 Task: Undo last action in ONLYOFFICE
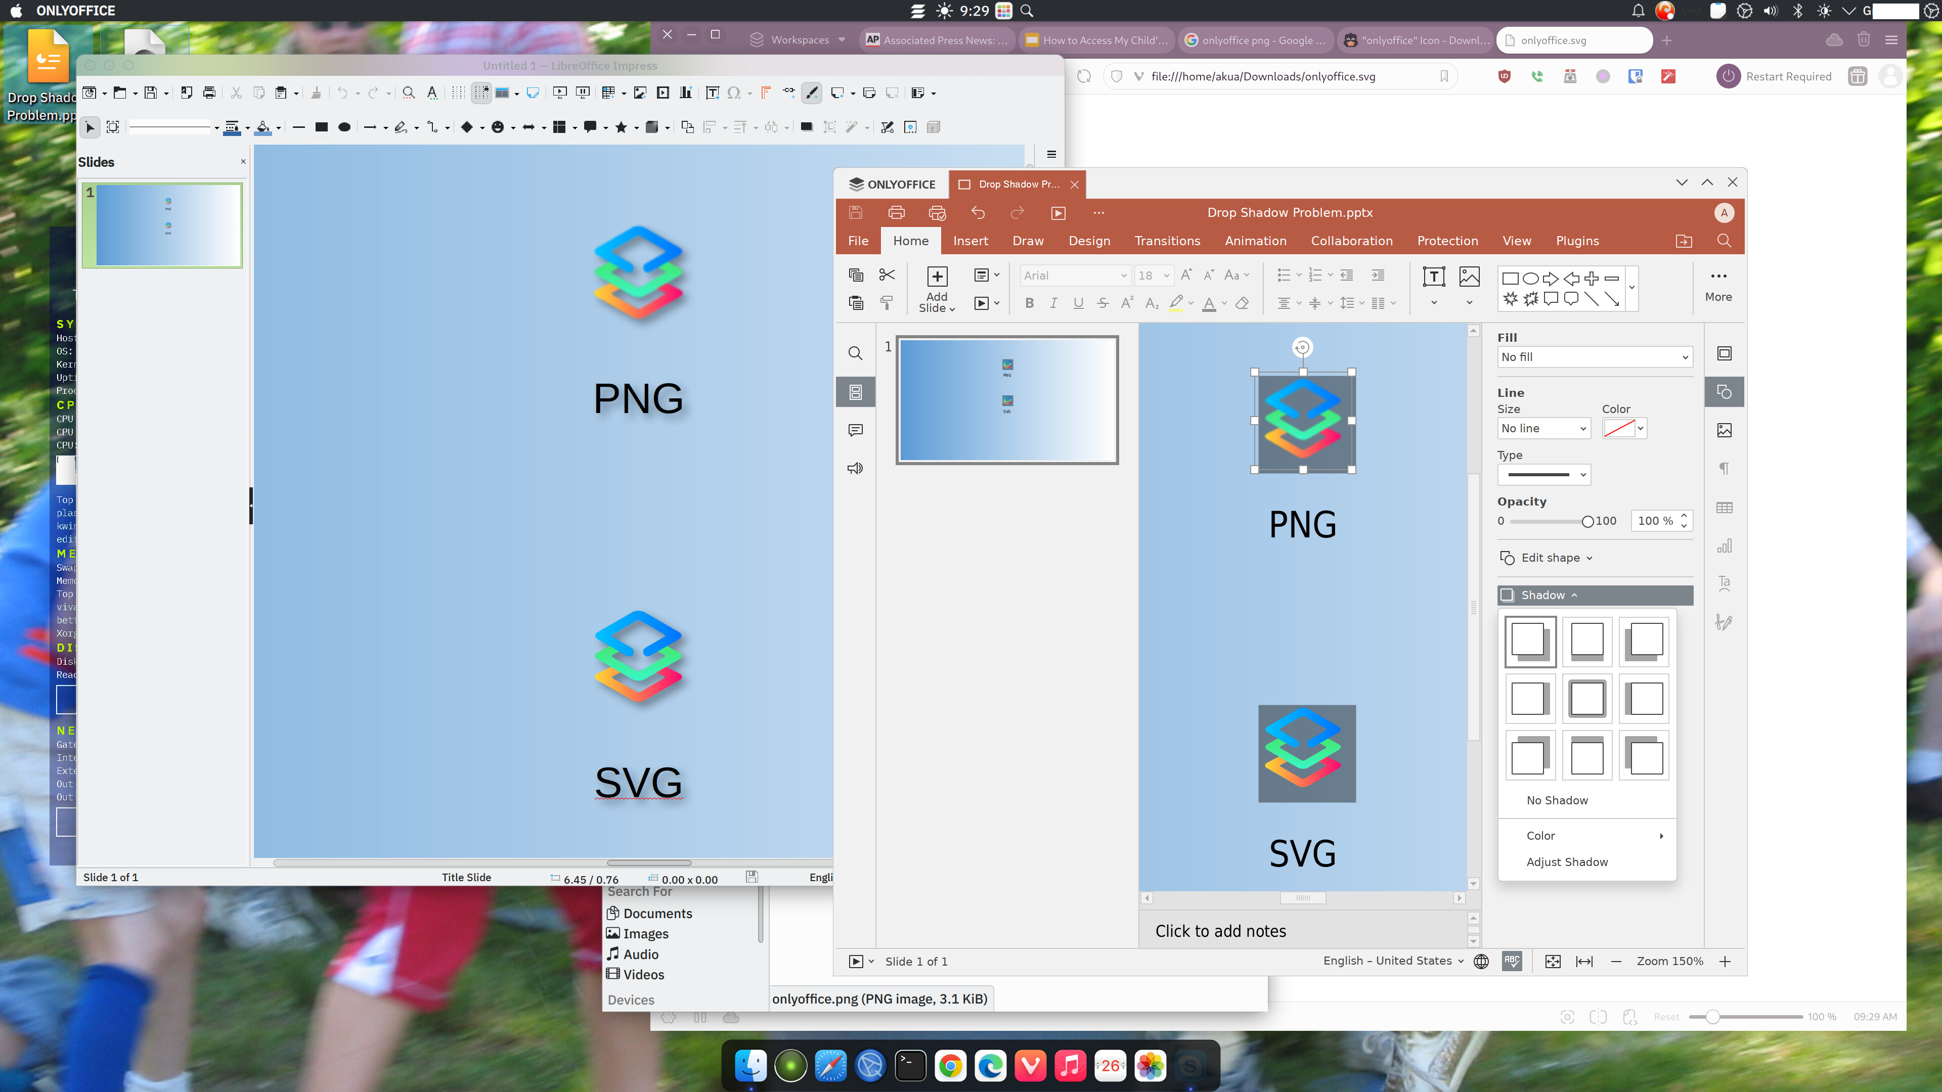(978, 212)
